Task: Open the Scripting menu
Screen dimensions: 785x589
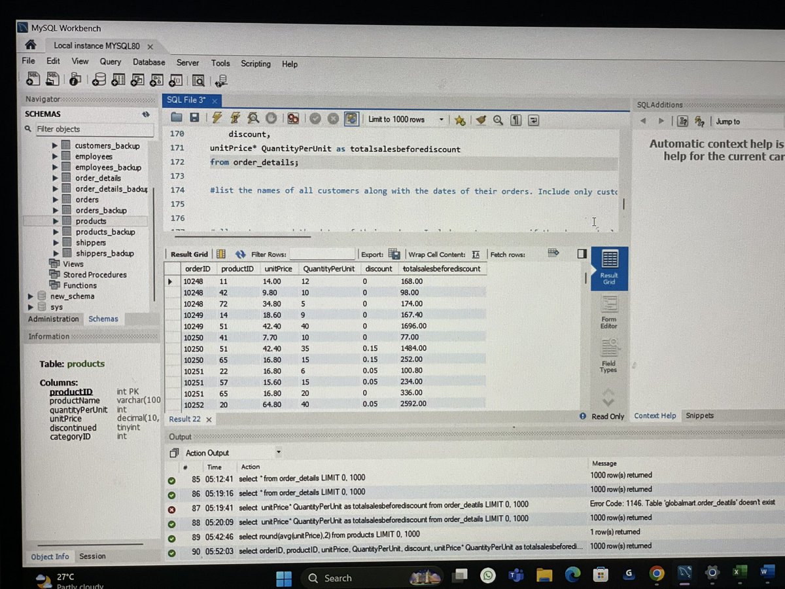Action: pos(255,63)
